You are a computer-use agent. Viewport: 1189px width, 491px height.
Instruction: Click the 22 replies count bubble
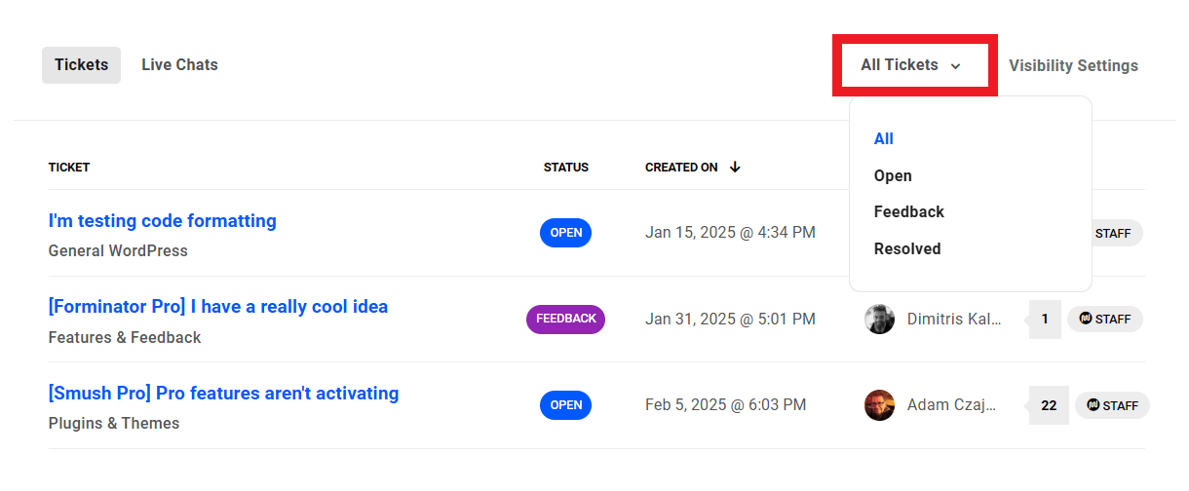click(x=1049, y=405)
